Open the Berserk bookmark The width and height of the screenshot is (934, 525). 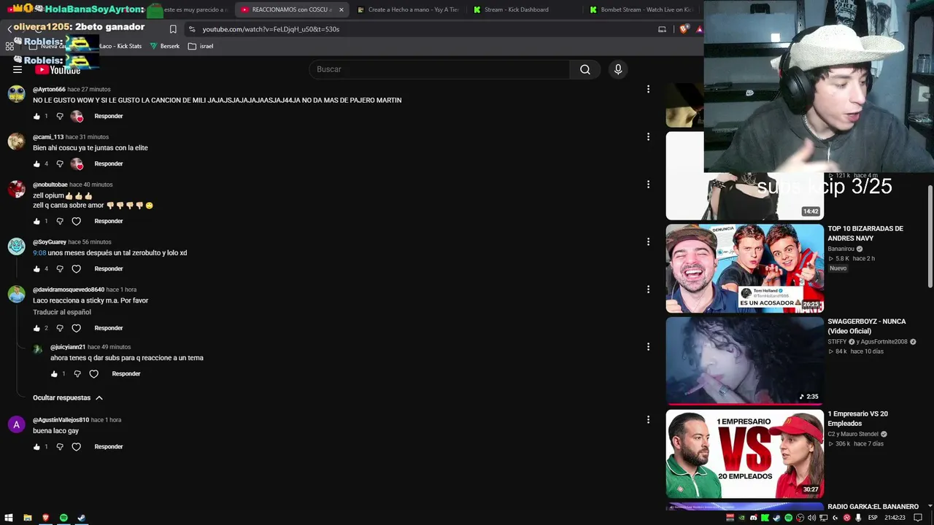click(x=164, y=46)
